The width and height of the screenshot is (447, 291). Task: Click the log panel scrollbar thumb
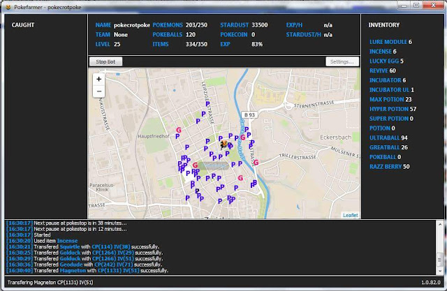439,260
